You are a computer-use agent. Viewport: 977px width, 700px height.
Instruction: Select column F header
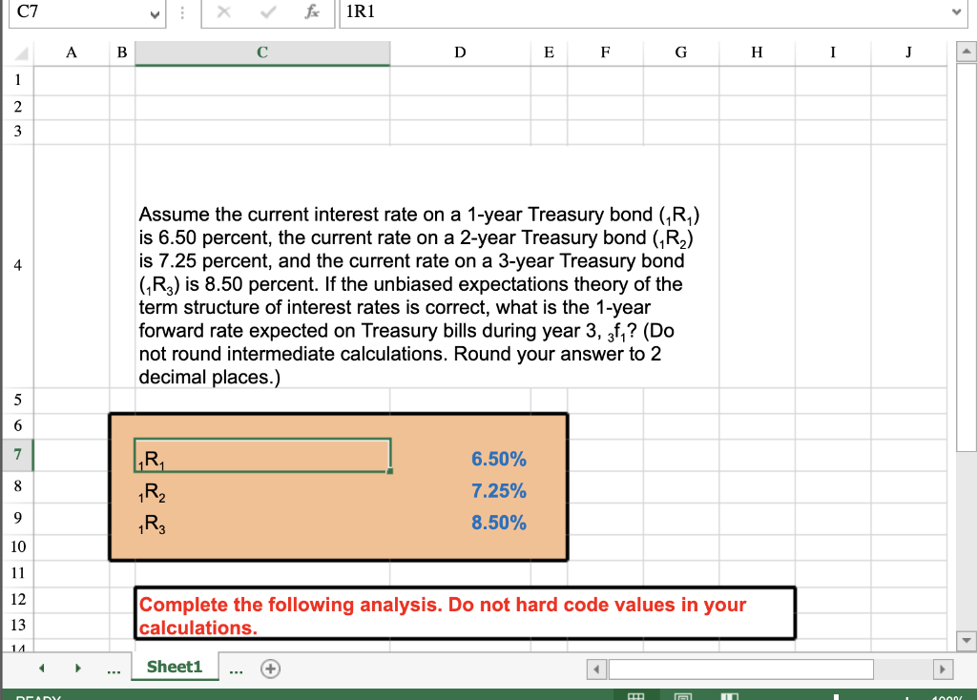click(605, 53)
